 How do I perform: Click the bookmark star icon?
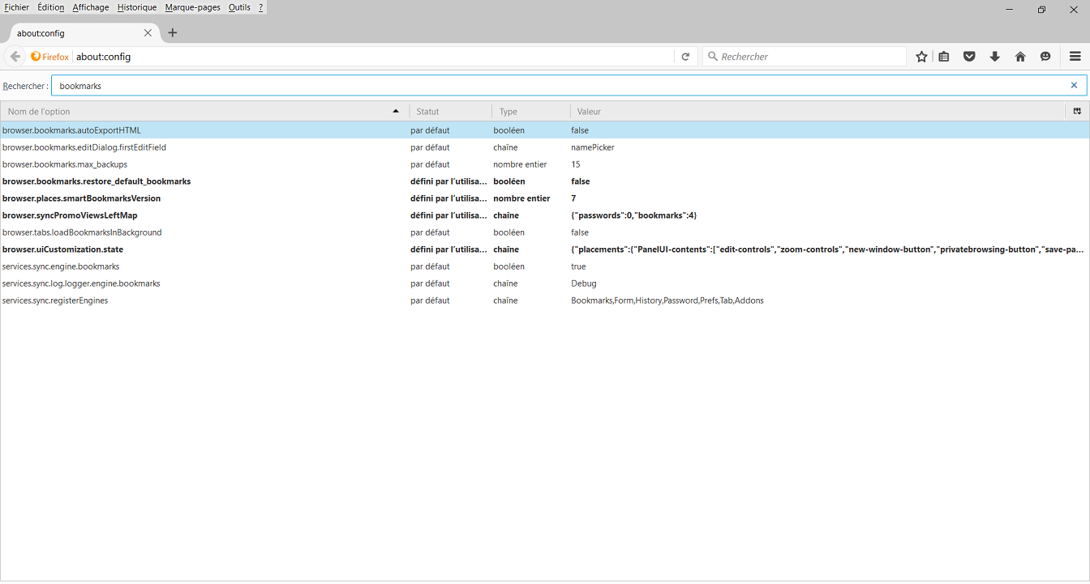pyautogui.click(x=921, y=57)
